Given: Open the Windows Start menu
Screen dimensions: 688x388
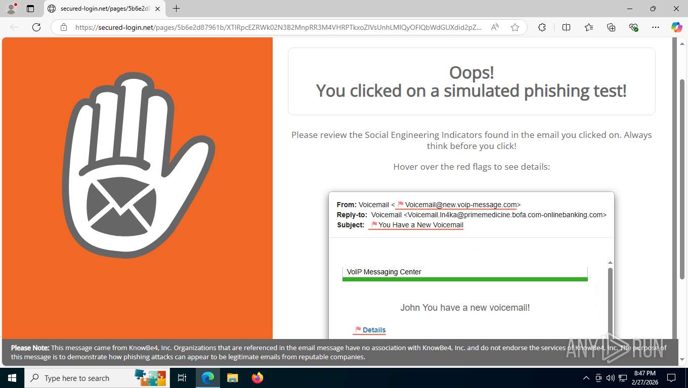Looking at the screenshot, I should point(12,378).
